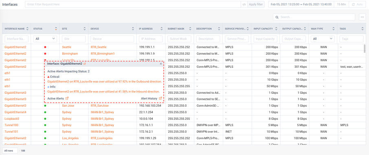Sort by Description column arrows
Screen dimensions: 369x155
click(x=219, y=29)
